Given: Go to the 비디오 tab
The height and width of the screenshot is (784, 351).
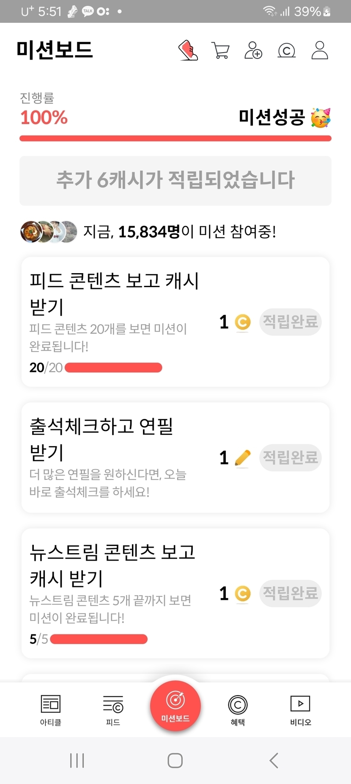Looking at the screenshot, I should click(300, 710).
